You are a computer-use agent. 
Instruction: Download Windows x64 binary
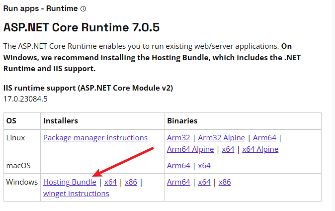[x=204, y=182]
